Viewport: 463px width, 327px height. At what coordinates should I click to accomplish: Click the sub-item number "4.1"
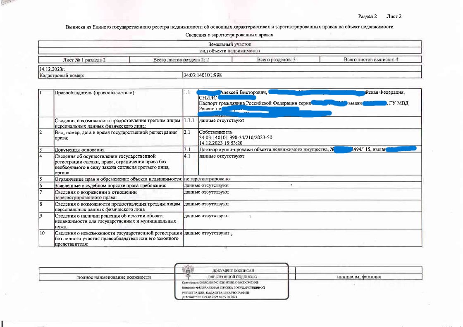pos(187,156)
